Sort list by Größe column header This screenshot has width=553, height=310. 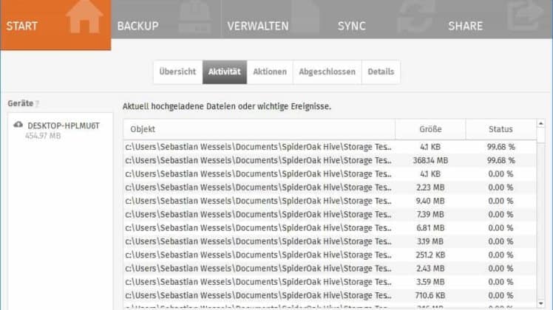(430, 129)
